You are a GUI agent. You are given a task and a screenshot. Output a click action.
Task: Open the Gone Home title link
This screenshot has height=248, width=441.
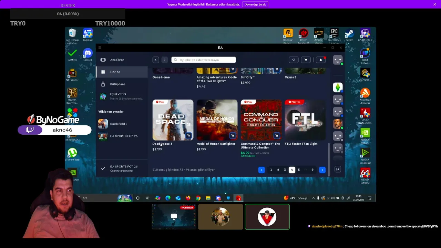161,77
